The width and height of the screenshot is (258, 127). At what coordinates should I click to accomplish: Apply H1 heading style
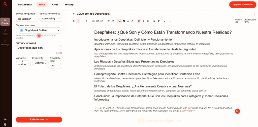click(93, 21)
